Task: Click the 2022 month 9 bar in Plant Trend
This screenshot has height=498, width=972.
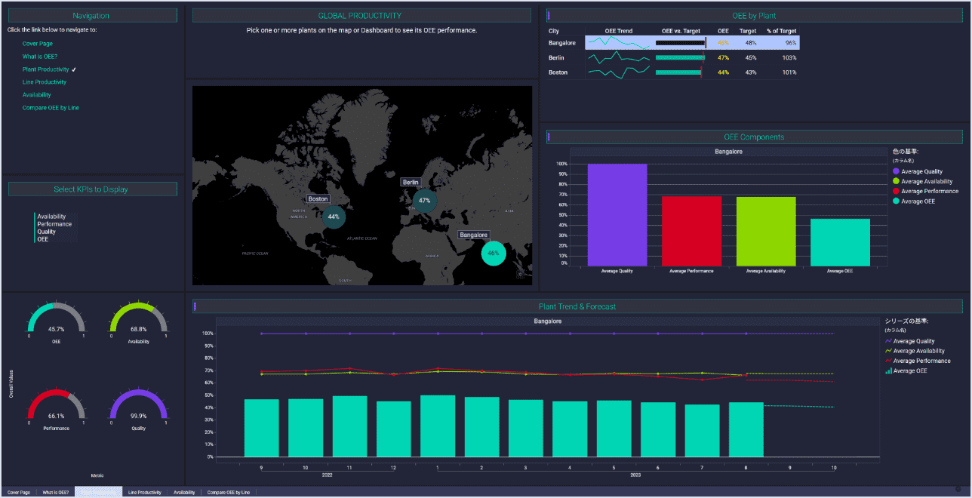Action: click(261, 428)
